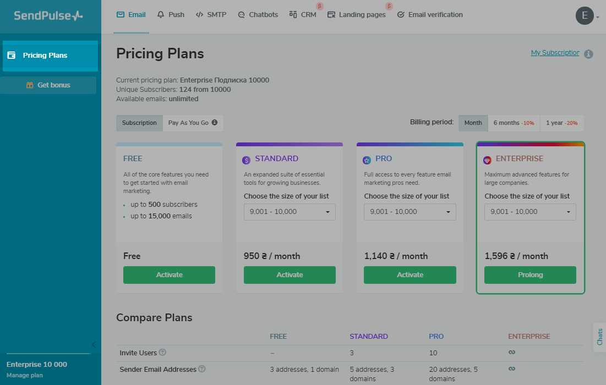
Task: Open the Email verification tab
Action: coord(430,15)
